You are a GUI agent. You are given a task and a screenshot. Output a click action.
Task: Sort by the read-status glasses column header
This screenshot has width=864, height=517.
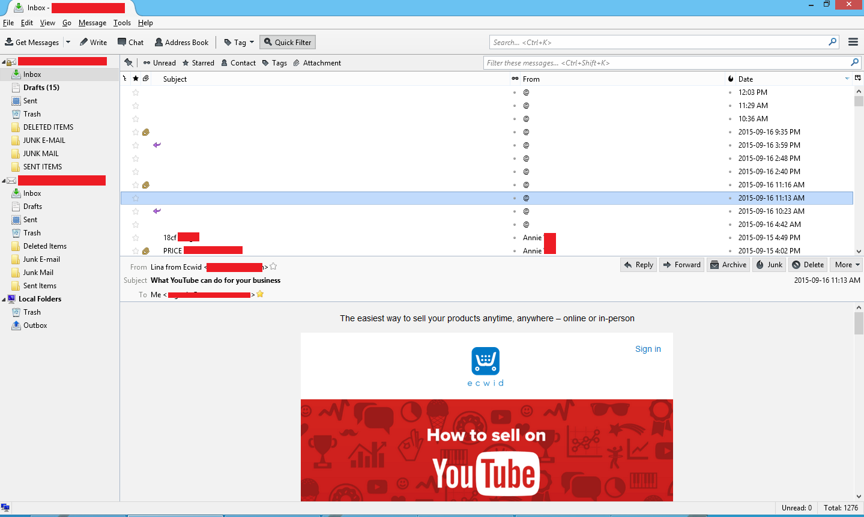(x=515, y=79)
